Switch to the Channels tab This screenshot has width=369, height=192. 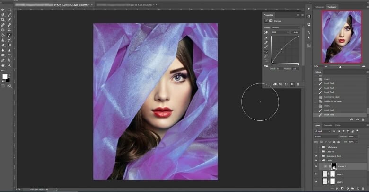pyautogui.click(x=327, y=125)
